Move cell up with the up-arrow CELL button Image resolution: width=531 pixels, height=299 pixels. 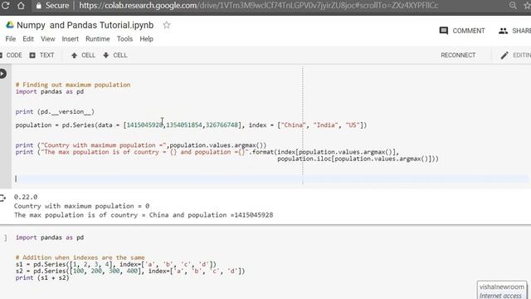(x=83, y=56)
